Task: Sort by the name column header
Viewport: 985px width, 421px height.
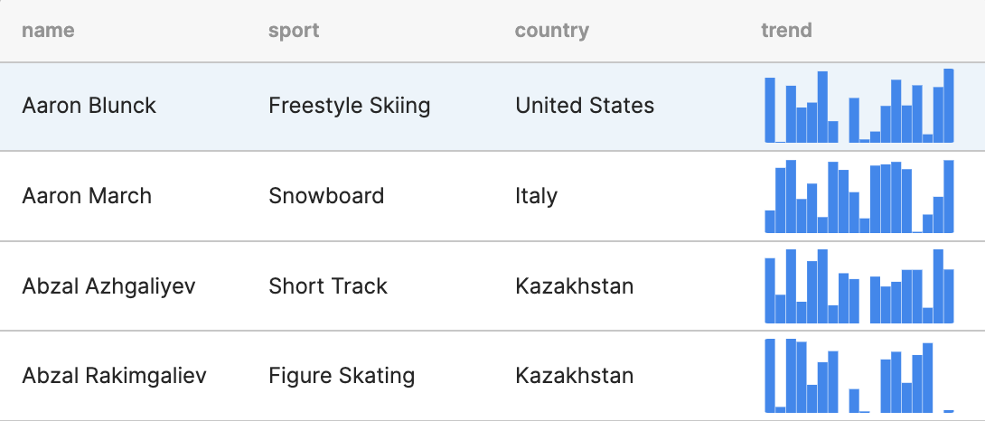Action: (x=48, y=30)
